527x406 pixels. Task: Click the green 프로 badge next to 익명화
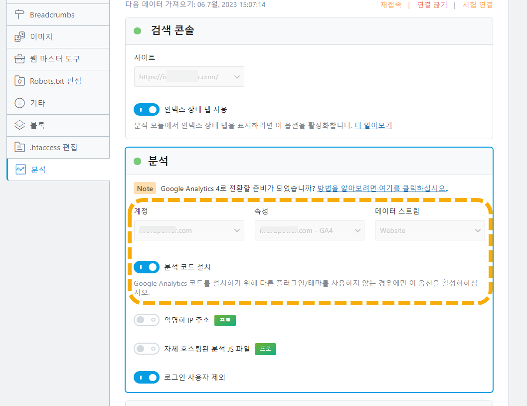pos(225,320)
